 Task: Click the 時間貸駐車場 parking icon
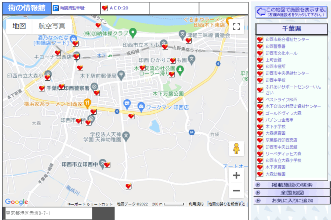(56, 8)
